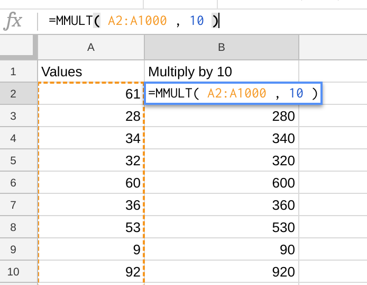The height and width of the screenshot is (285, 367).
Task: Click cell containing 28
Action: pos(91,116)
